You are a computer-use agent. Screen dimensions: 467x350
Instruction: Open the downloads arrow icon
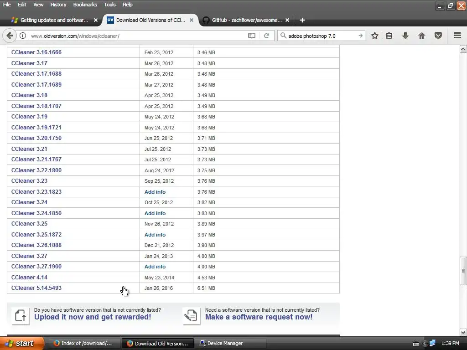click(405, 36)
